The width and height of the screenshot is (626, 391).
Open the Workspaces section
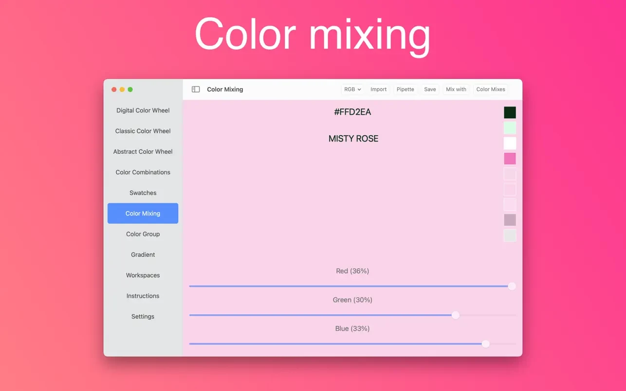[x=143, y=275]
